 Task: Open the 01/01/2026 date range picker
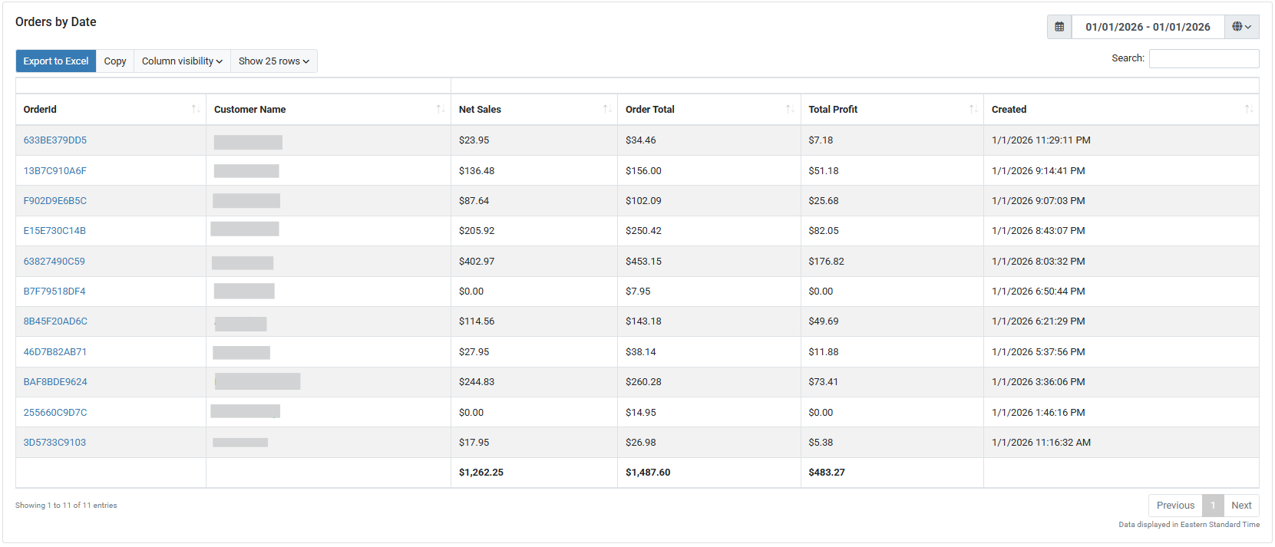point(1147,27)
